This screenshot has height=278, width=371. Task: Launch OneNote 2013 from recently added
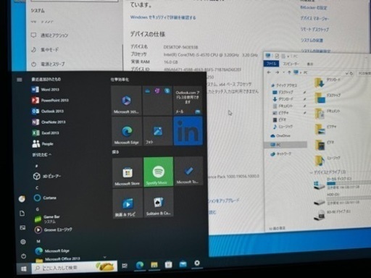coord(49,122)
